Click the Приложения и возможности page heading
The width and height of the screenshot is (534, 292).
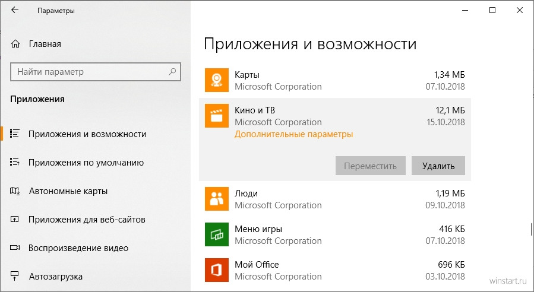click(310, 45)
